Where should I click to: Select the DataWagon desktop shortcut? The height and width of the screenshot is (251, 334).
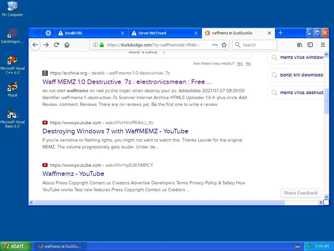tap(12, 36)
